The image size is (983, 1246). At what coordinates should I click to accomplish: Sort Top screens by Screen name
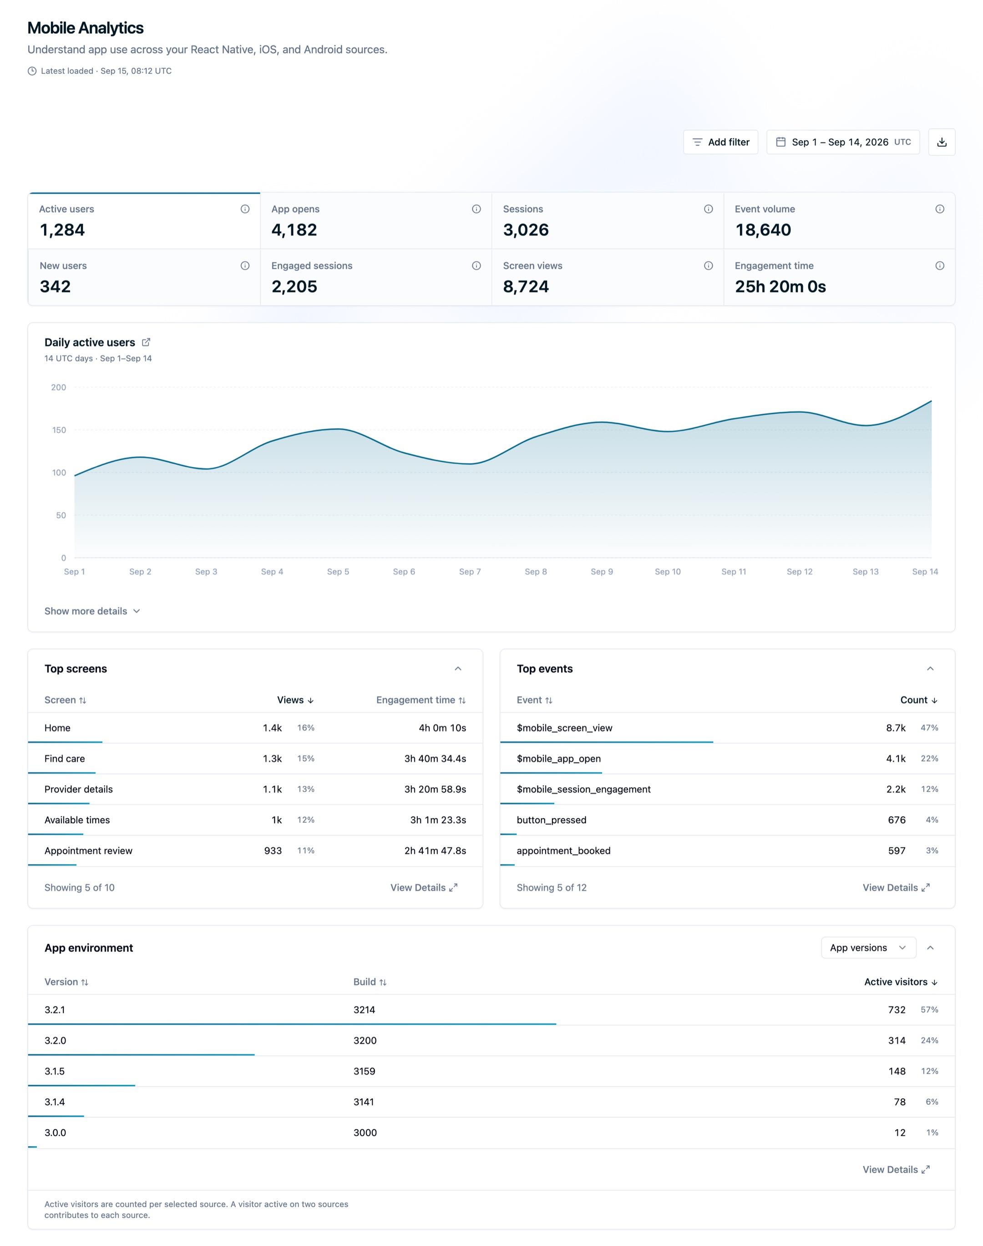coord(66,700)
